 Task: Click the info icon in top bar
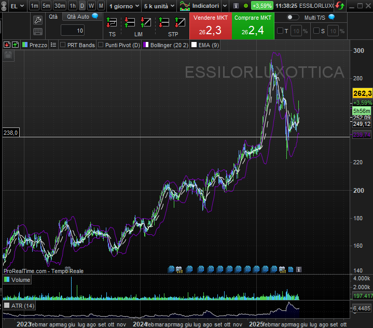[x=236, y=6]
